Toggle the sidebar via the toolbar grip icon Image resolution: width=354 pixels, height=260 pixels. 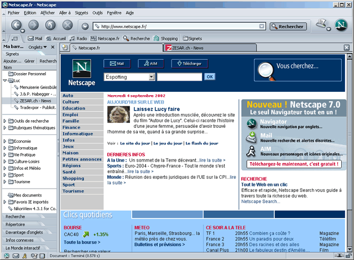[15, 39]
